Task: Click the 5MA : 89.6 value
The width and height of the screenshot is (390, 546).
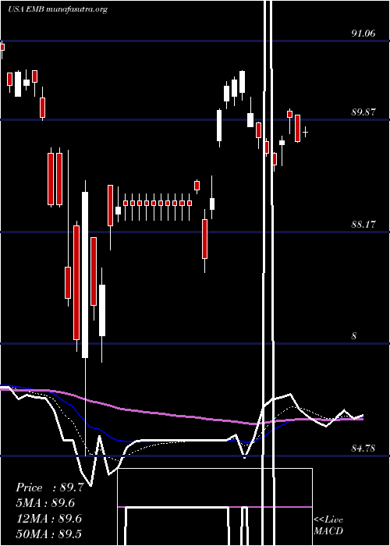Action: [x=45, y=503]
